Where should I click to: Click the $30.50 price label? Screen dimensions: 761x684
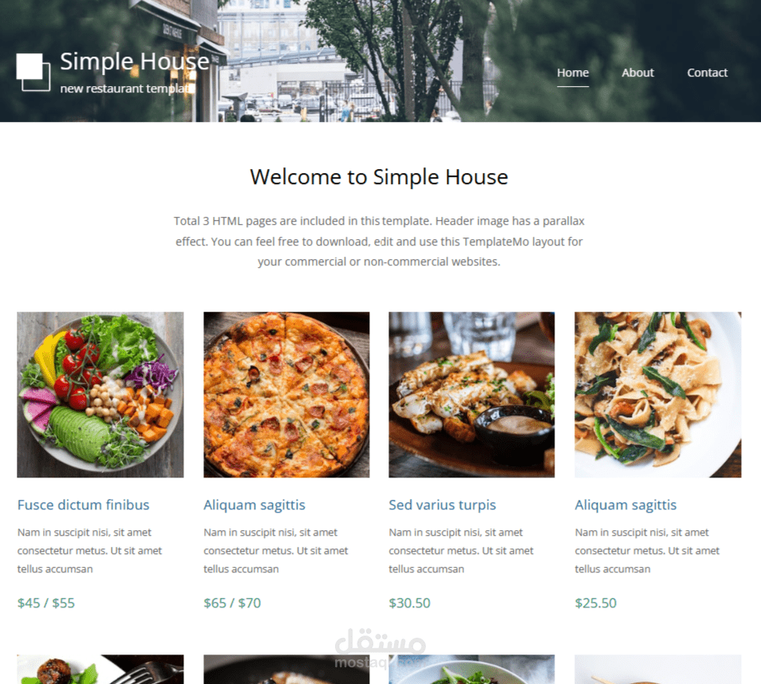410,603
